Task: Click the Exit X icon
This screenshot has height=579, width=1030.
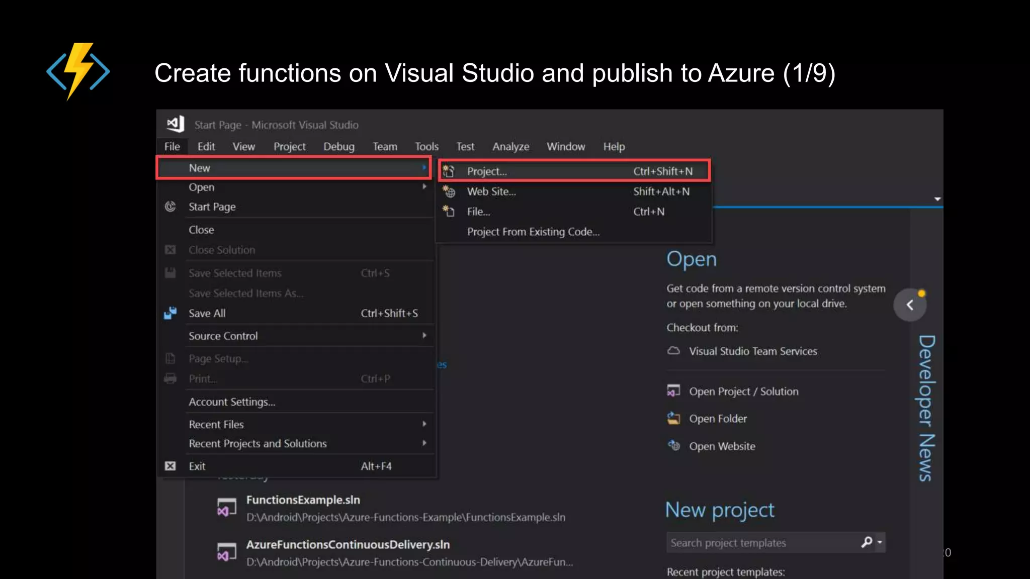Action: click(170, 466)
